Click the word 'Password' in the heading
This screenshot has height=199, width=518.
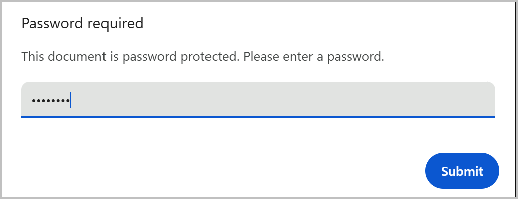[x=52, y=23]
